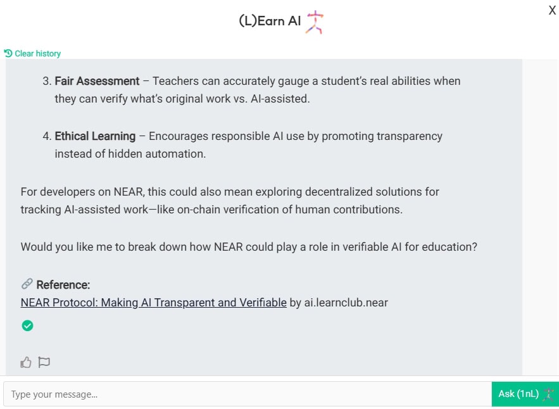Flag the AI response with the flag icon
Viewport: 559px width, 409px height.
[x=44, y=362]
